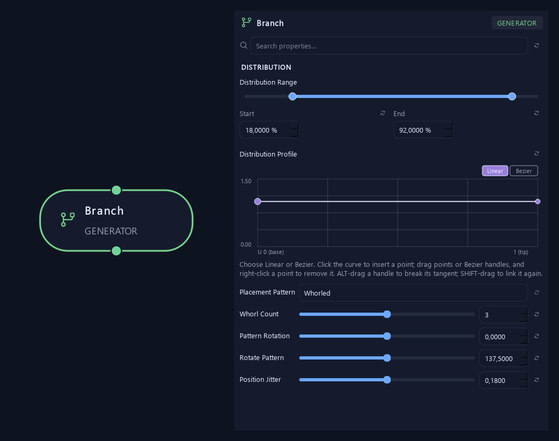
Task: Click the base curve point on profile
Action: point(258,201)
